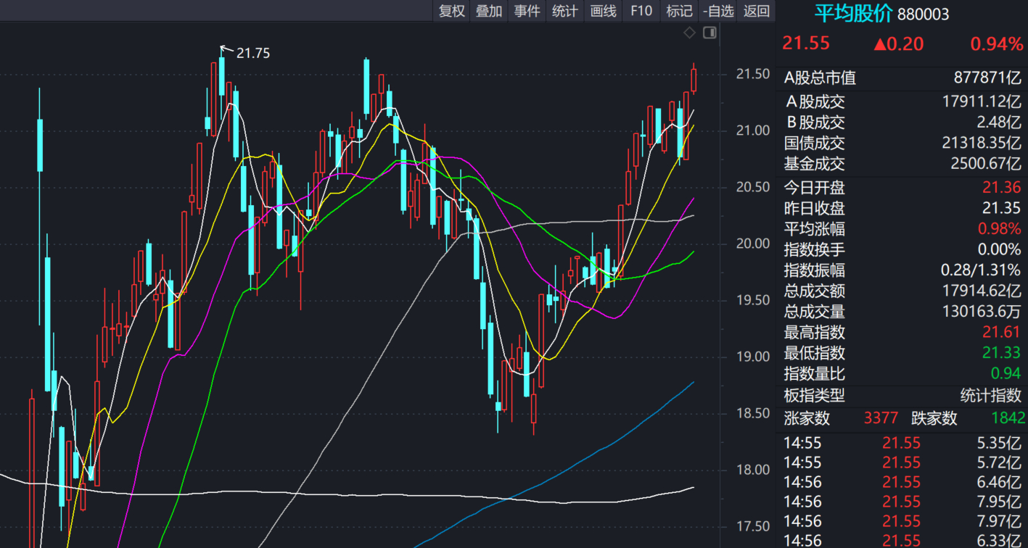Open the 统计 statistics tool

click(565, 11)
